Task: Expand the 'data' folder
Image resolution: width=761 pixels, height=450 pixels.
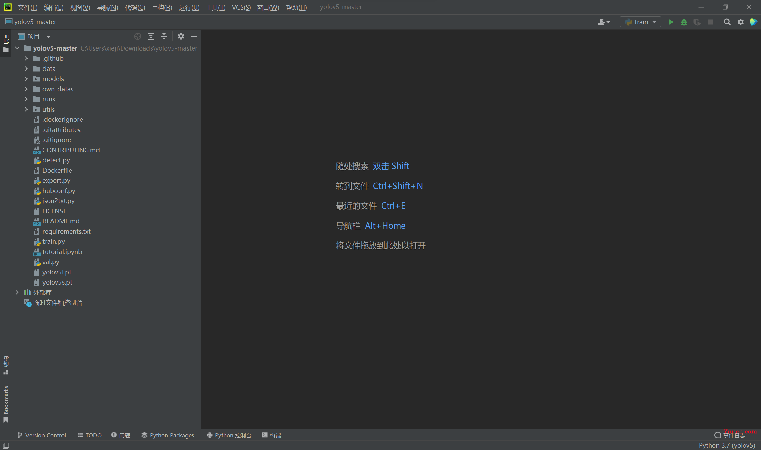Action: coord(26,68)
